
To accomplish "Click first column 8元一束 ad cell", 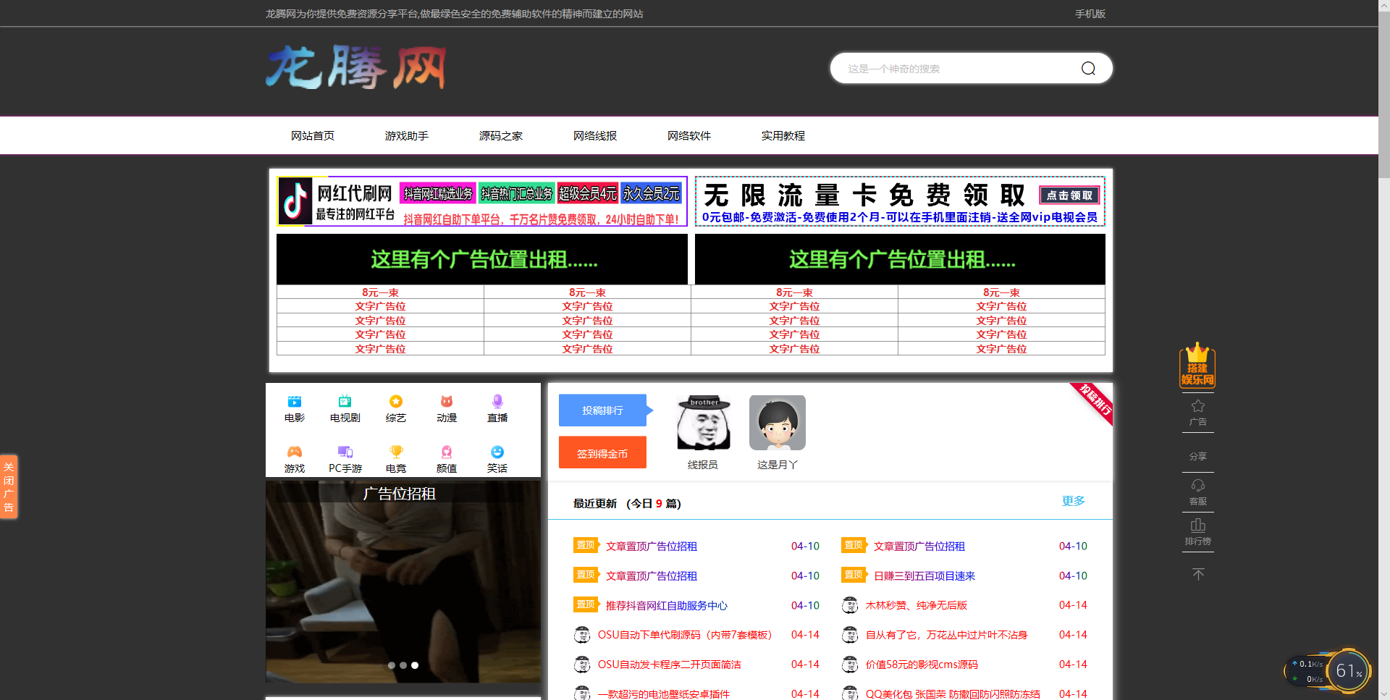I will [x=380, y=292].
